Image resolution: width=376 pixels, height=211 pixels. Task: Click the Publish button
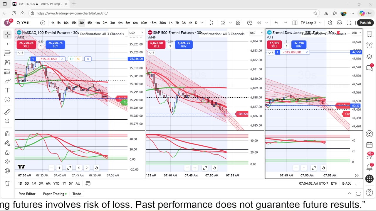tap(365, 23)
